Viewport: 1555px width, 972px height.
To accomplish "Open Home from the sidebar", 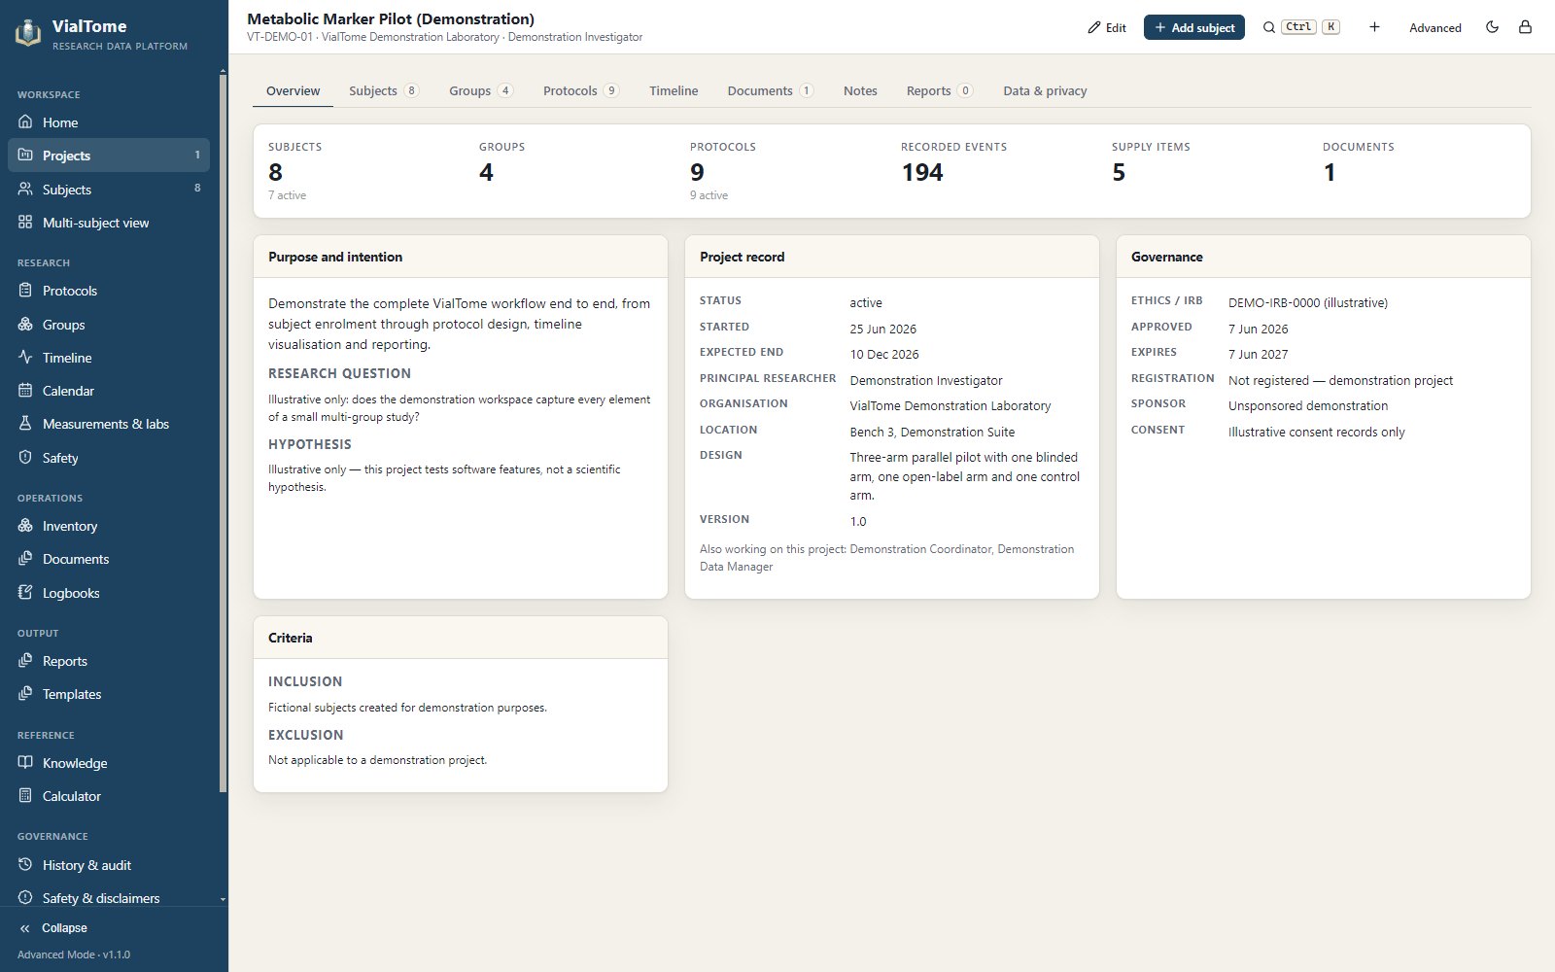I will pos(109,122).
